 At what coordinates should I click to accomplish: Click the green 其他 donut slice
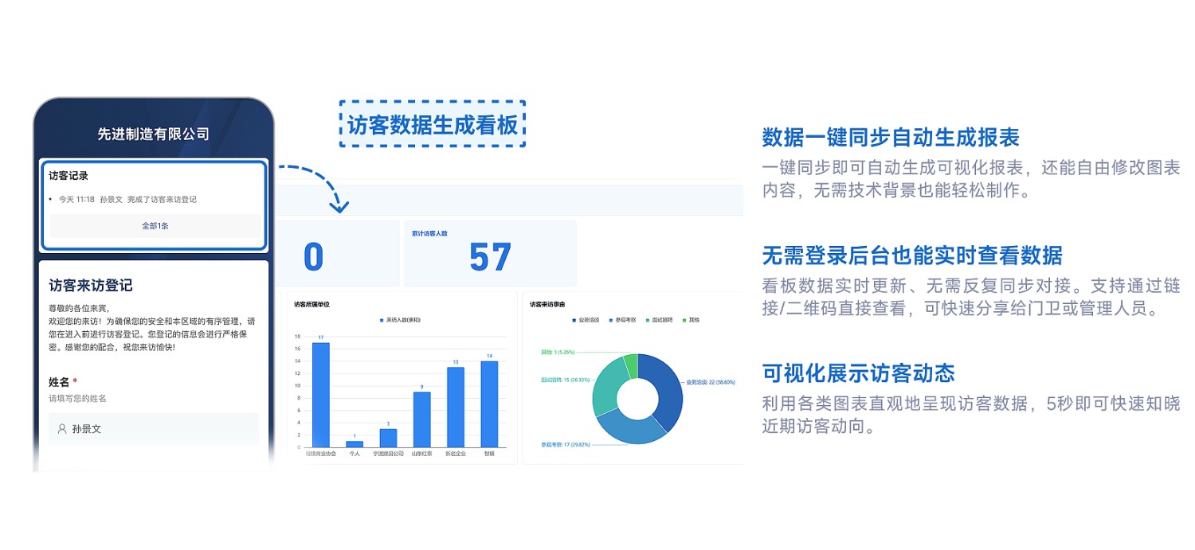point(631,365)
